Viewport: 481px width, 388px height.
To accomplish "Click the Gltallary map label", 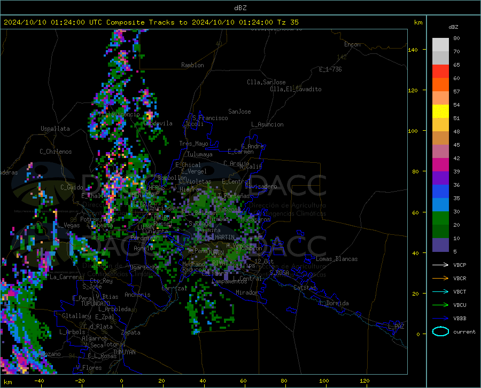I will pos(76,316).
